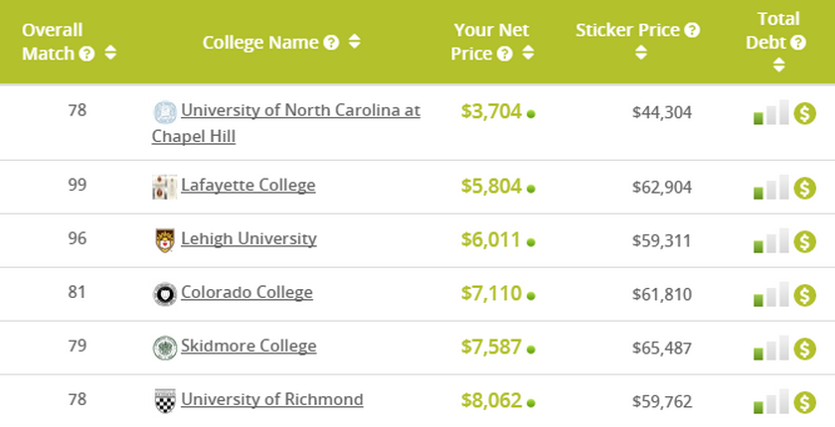Click the UNC Chapel Hill logo thumbnail
The width and height of the screenshot is (835, 427).
pyautogui.click(x=165, y=112)
